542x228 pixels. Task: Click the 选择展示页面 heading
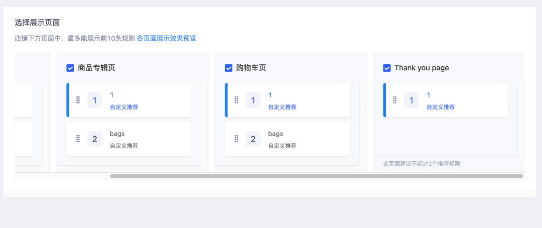[x=37, y=23]
